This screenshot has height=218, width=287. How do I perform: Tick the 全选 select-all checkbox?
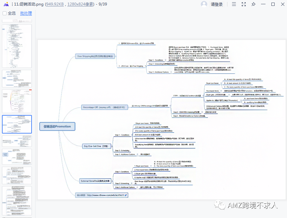(x=5, y=13)
